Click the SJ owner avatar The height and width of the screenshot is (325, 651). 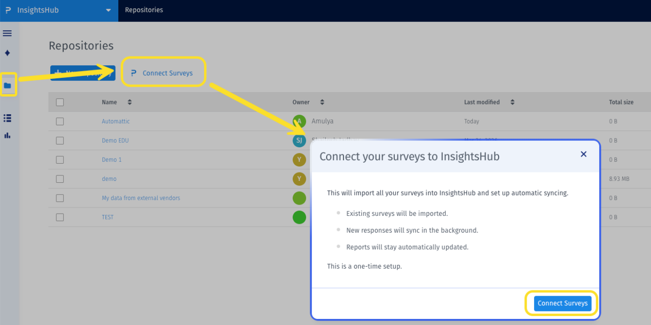(299, 140)
